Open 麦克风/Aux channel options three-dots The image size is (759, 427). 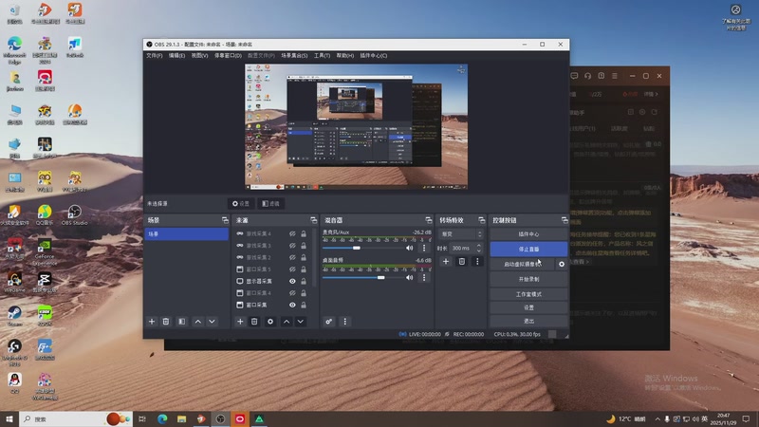(424, 248)
